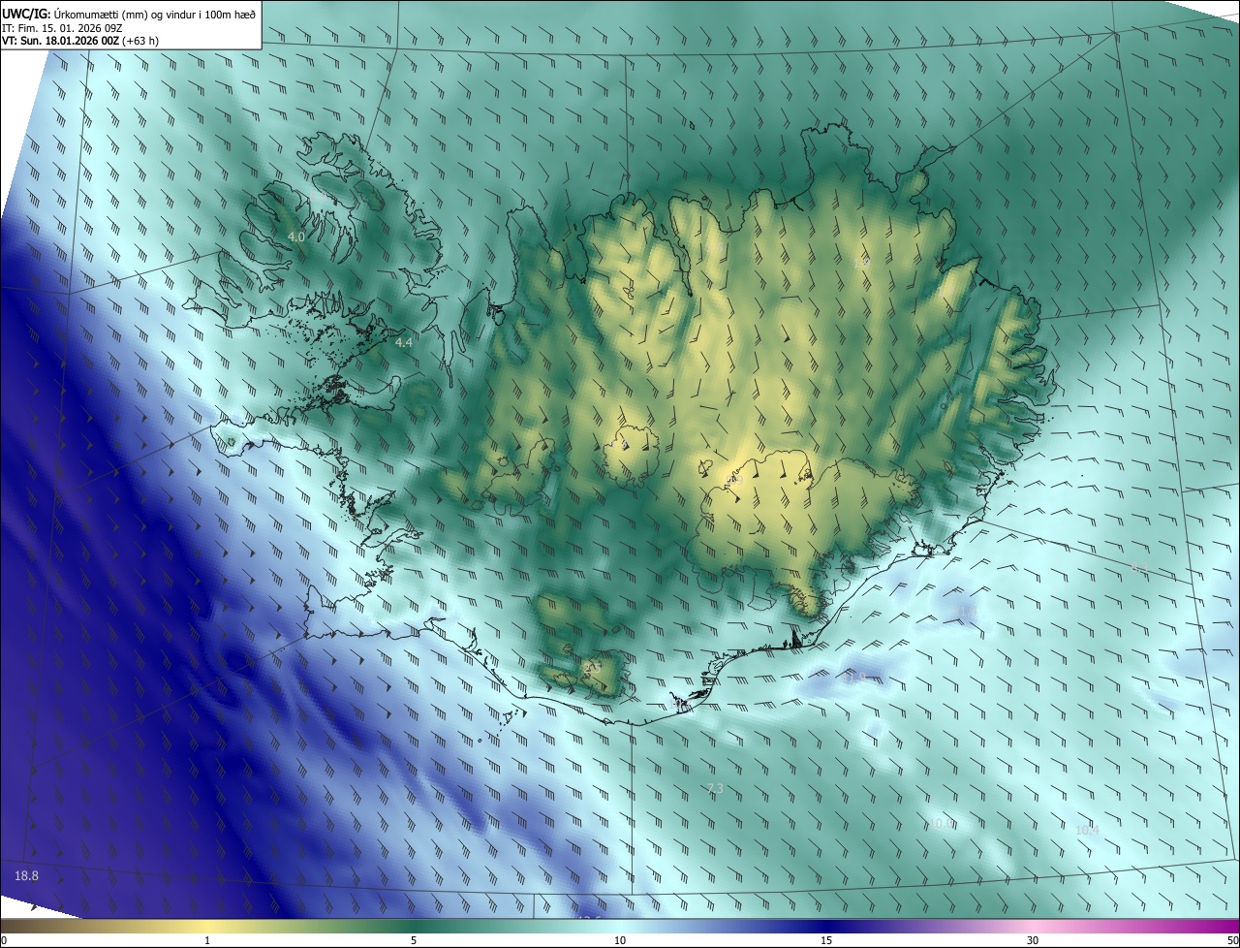Screen dimensions: 1240x948
Task: Click the '1' tick on the color scale
Action: (207, 940)
